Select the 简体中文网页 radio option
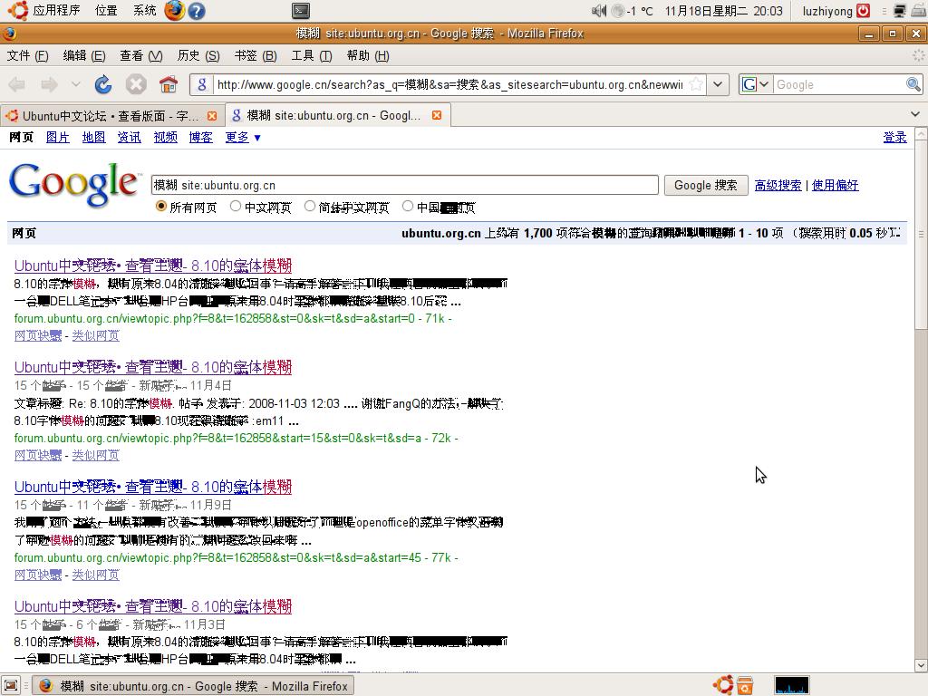The image size is (928, 696). (310, 206)
